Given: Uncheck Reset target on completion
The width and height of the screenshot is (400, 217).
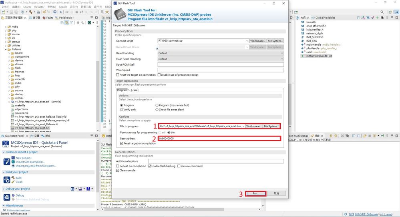Looking at the screenshot, I should [x=121, y=144].
